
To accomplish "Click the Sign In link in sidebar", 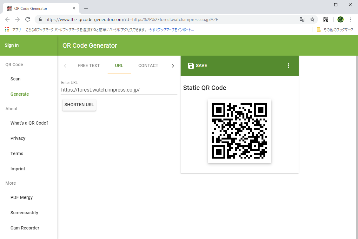I will point(12,45).
